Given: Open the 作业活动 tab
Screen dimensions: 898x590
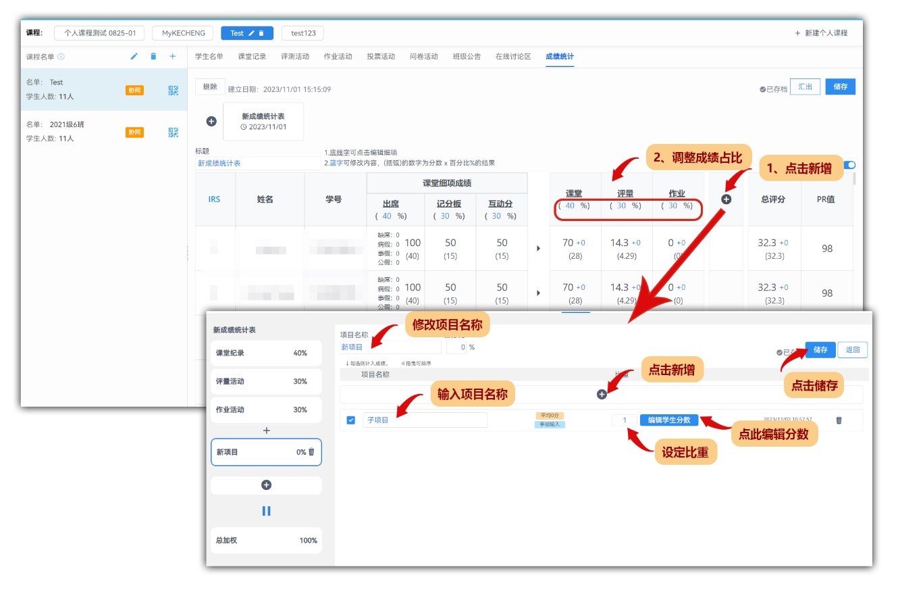Looking at the screenshot, I should coord(338,57).
